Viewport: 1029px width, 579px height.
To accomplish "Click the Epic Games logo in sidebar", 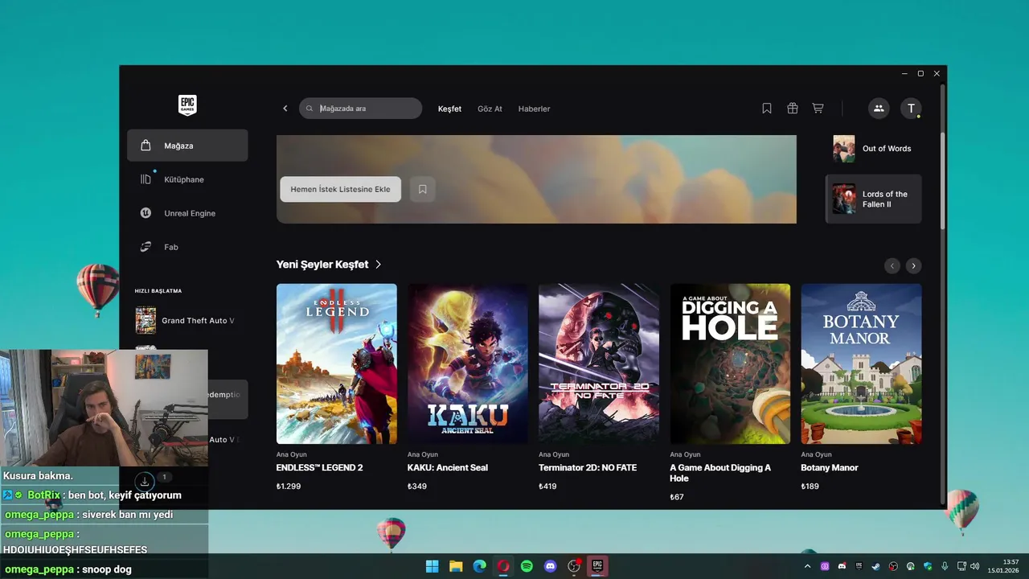I will 187,105.
